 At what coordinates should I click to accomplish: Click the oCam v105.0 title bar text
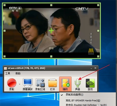click(27, 68)
